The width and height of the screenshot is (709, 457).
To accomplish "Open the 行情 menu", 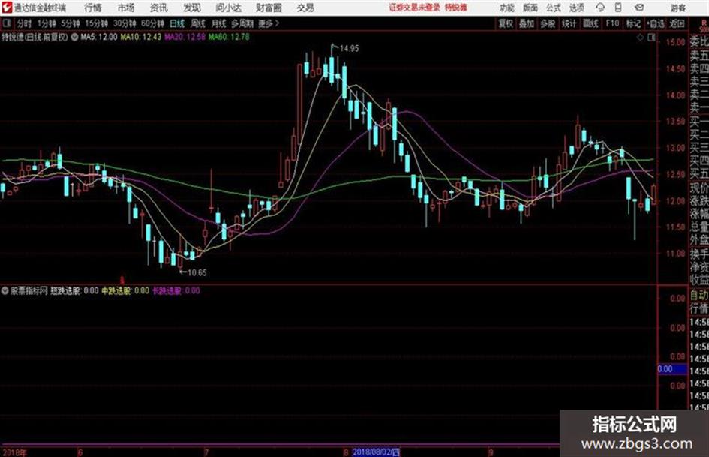I will coord(93,8).
